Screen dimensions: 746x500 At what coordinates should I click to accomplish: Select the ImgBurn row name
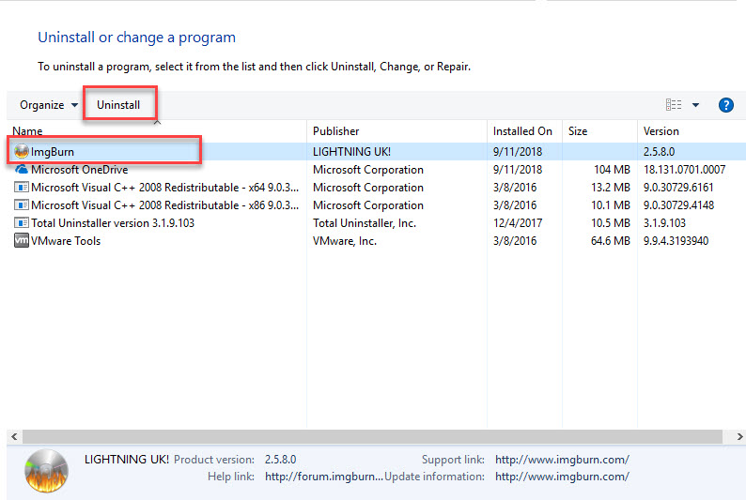53,152
